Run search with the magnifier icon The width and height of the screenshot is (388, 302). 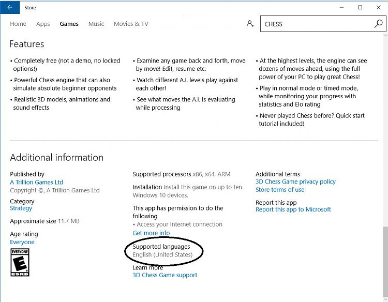(x=378, y=24)
